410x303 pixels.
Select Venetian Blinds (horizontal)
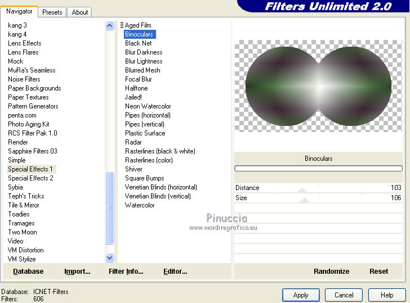point(161,187)
